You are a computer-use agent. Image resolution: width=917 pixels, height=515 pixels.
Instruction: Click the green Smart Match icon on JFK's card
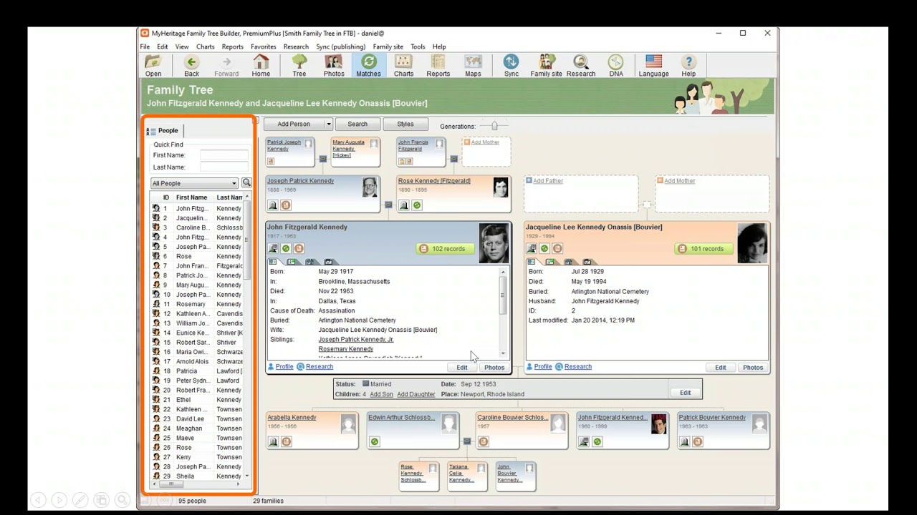click(x=286, y=249)
